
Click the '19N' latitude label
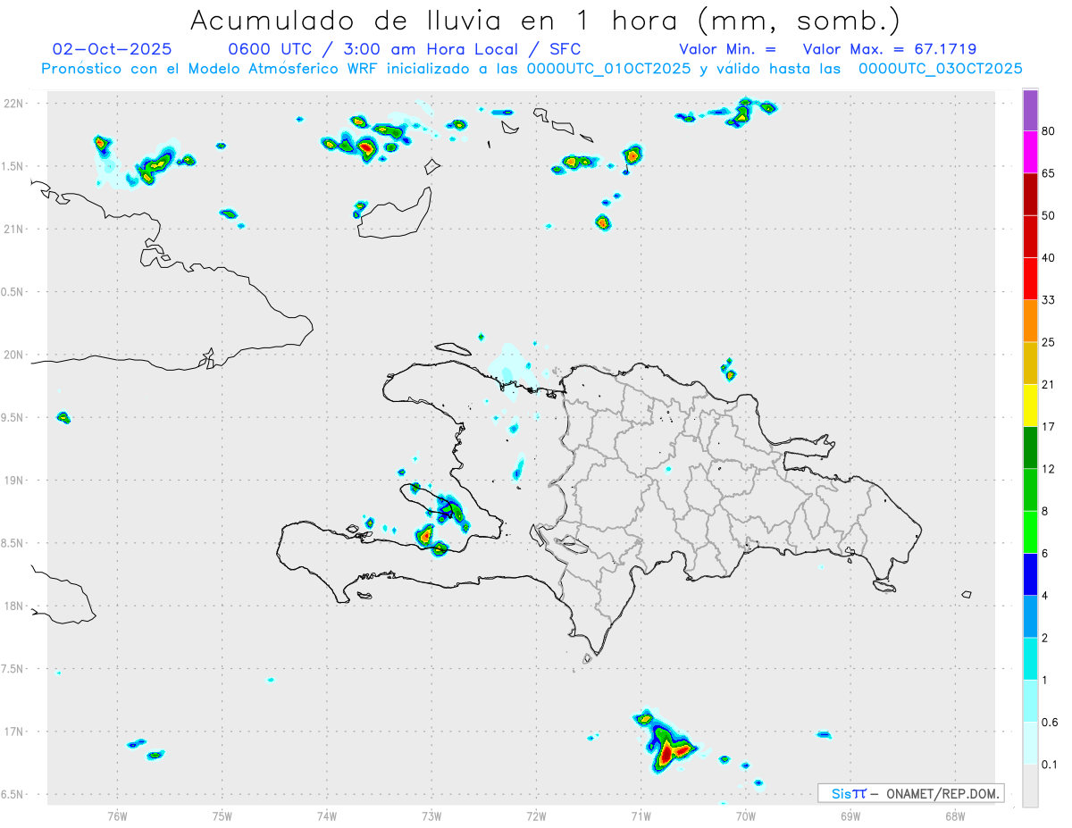15,481
